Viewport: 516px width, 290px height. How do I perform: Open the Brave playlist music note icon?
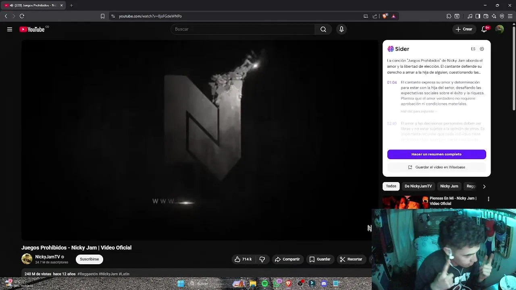470,16
